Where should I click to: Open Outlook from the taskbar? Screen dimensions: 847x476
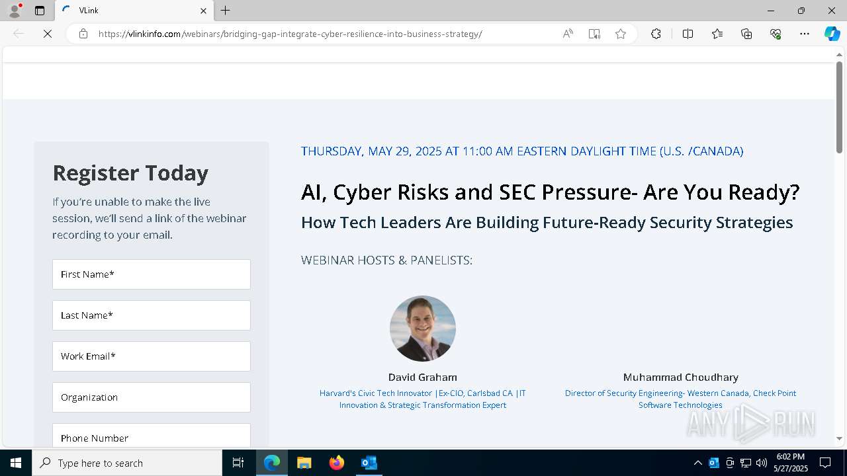[369, 463]
